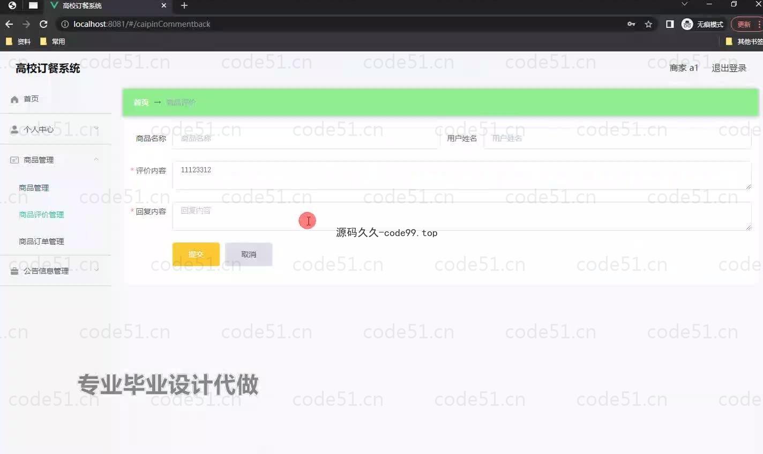Viewport: 763px width, 454px height.
Task: Expand the 个人中心 menu arrow
Action: point(96,128)
